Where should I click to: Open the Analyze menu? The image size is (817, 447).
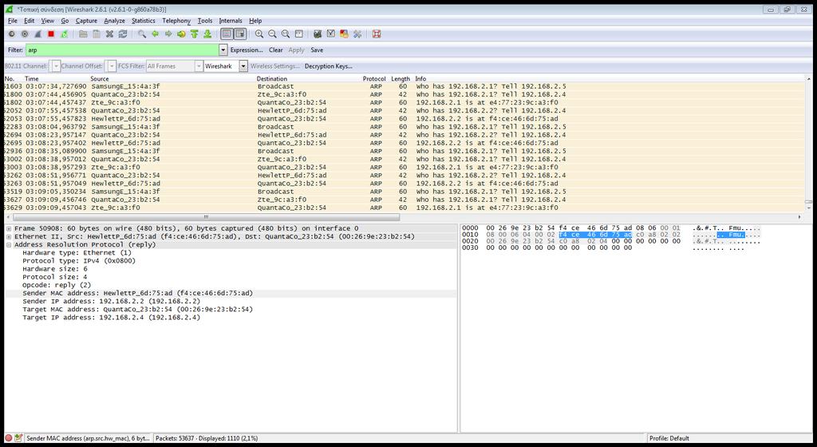tap(114, 21)
